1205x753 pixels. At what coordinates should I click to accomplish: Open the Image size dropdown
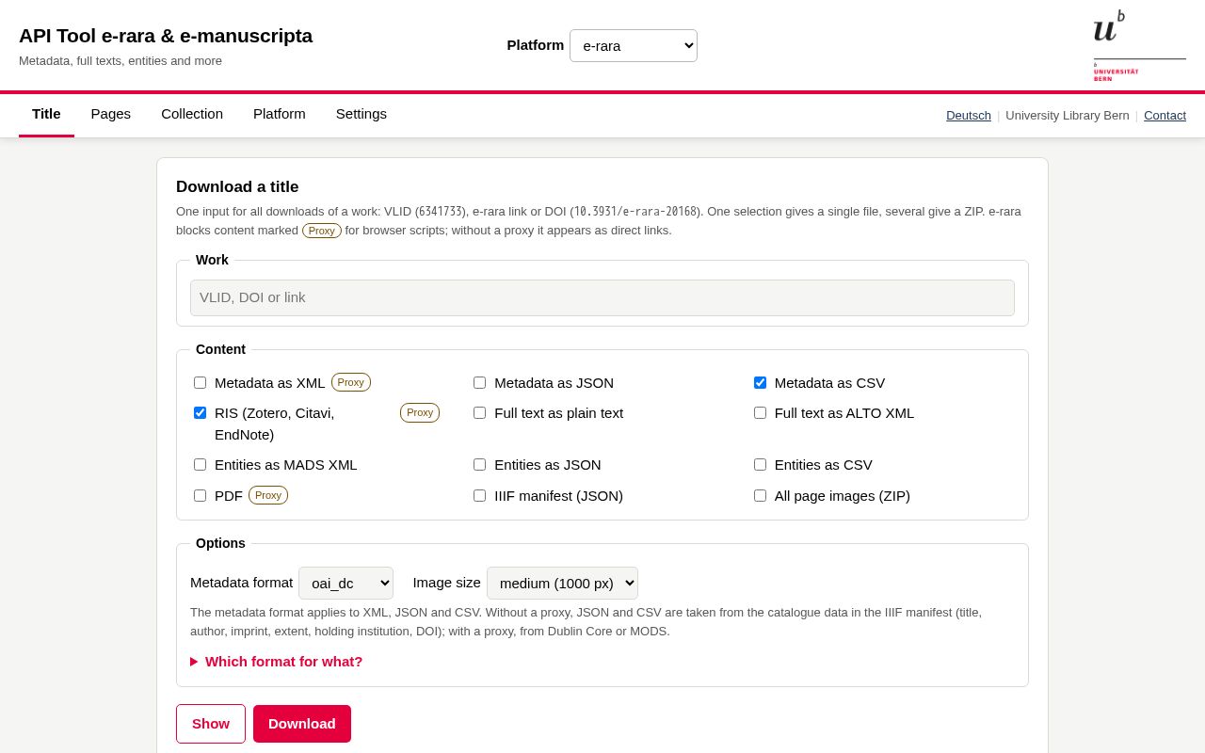click(x=562, y=583)
